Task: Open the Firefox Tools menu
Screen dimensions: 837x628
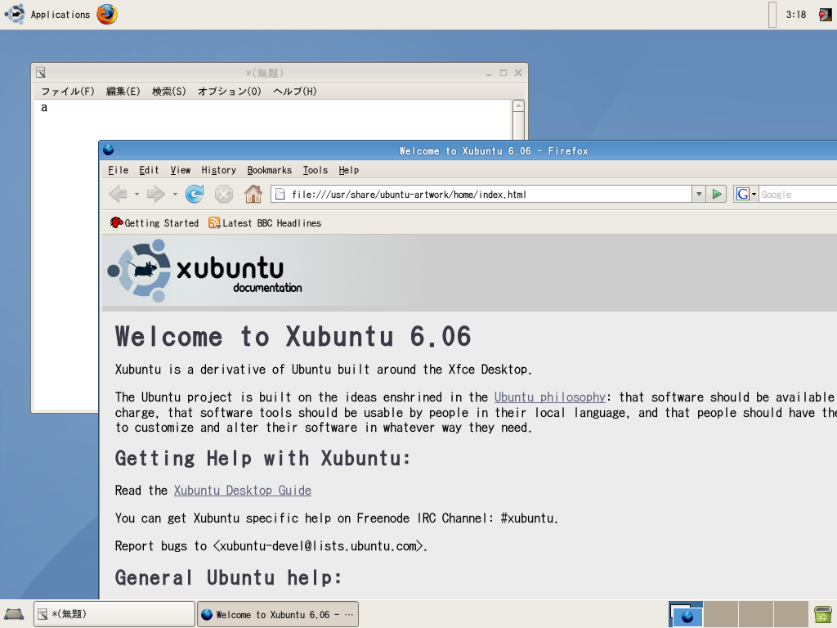Action: click(315, 170)
